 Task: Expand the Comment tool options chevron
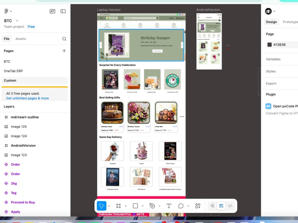188,206
